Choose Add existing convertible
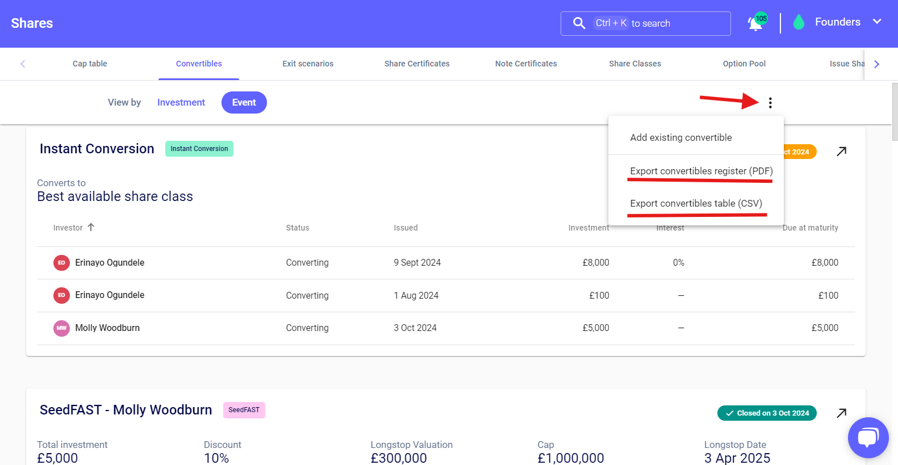The width and height of the screenshot is (898, 465). click(680, 137)
